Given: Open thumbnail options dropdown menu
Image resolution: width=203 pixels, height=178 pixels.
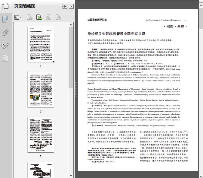Looking at the screenshot, I should coord(18,17).
